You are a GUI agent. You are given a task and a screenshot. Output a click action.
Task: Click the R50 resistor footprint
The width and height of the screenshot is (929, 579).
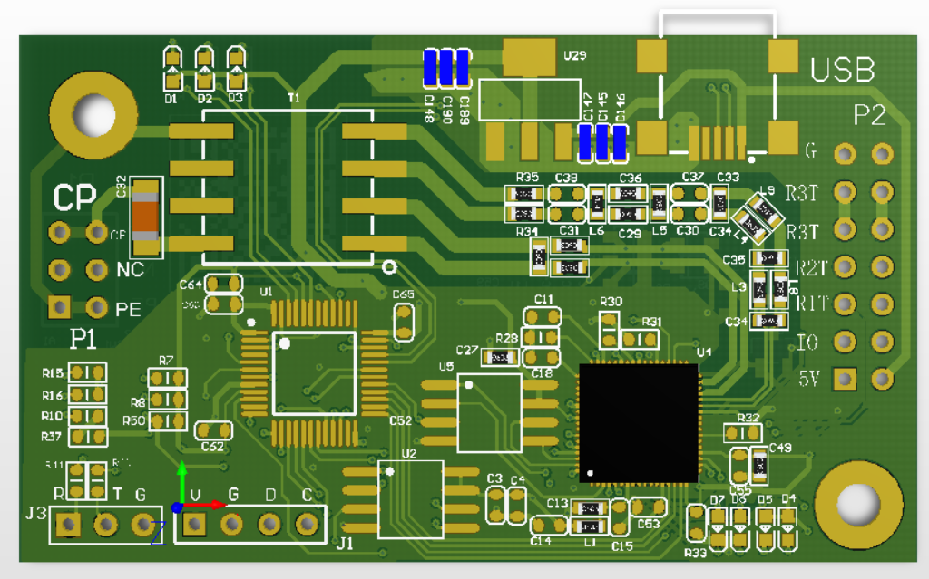[x=168, y=421]
